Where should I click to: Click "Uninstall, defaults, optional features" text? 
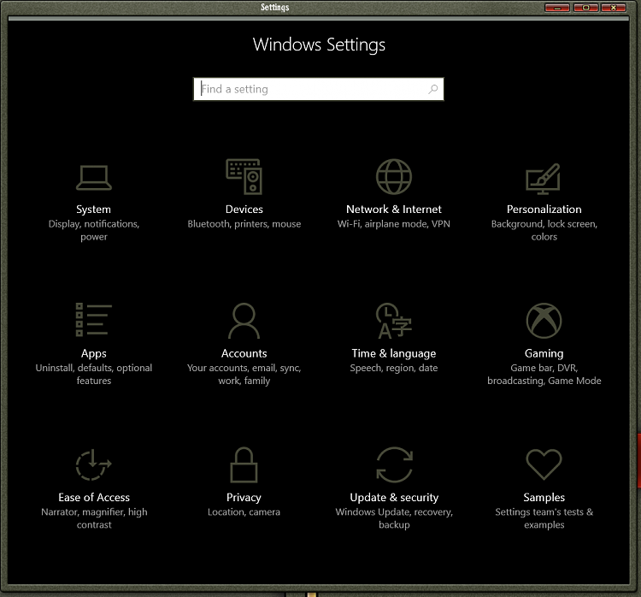(94, 374)
